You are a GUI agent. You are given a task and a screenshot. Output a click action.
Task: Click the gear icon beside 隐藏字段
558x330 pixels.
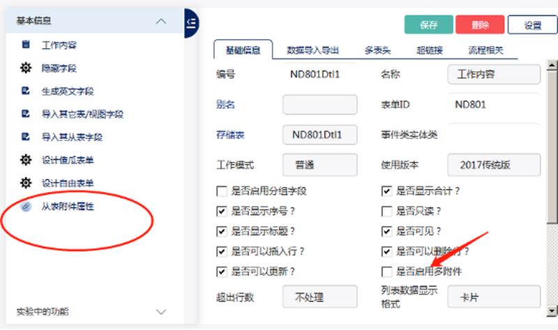26,68
